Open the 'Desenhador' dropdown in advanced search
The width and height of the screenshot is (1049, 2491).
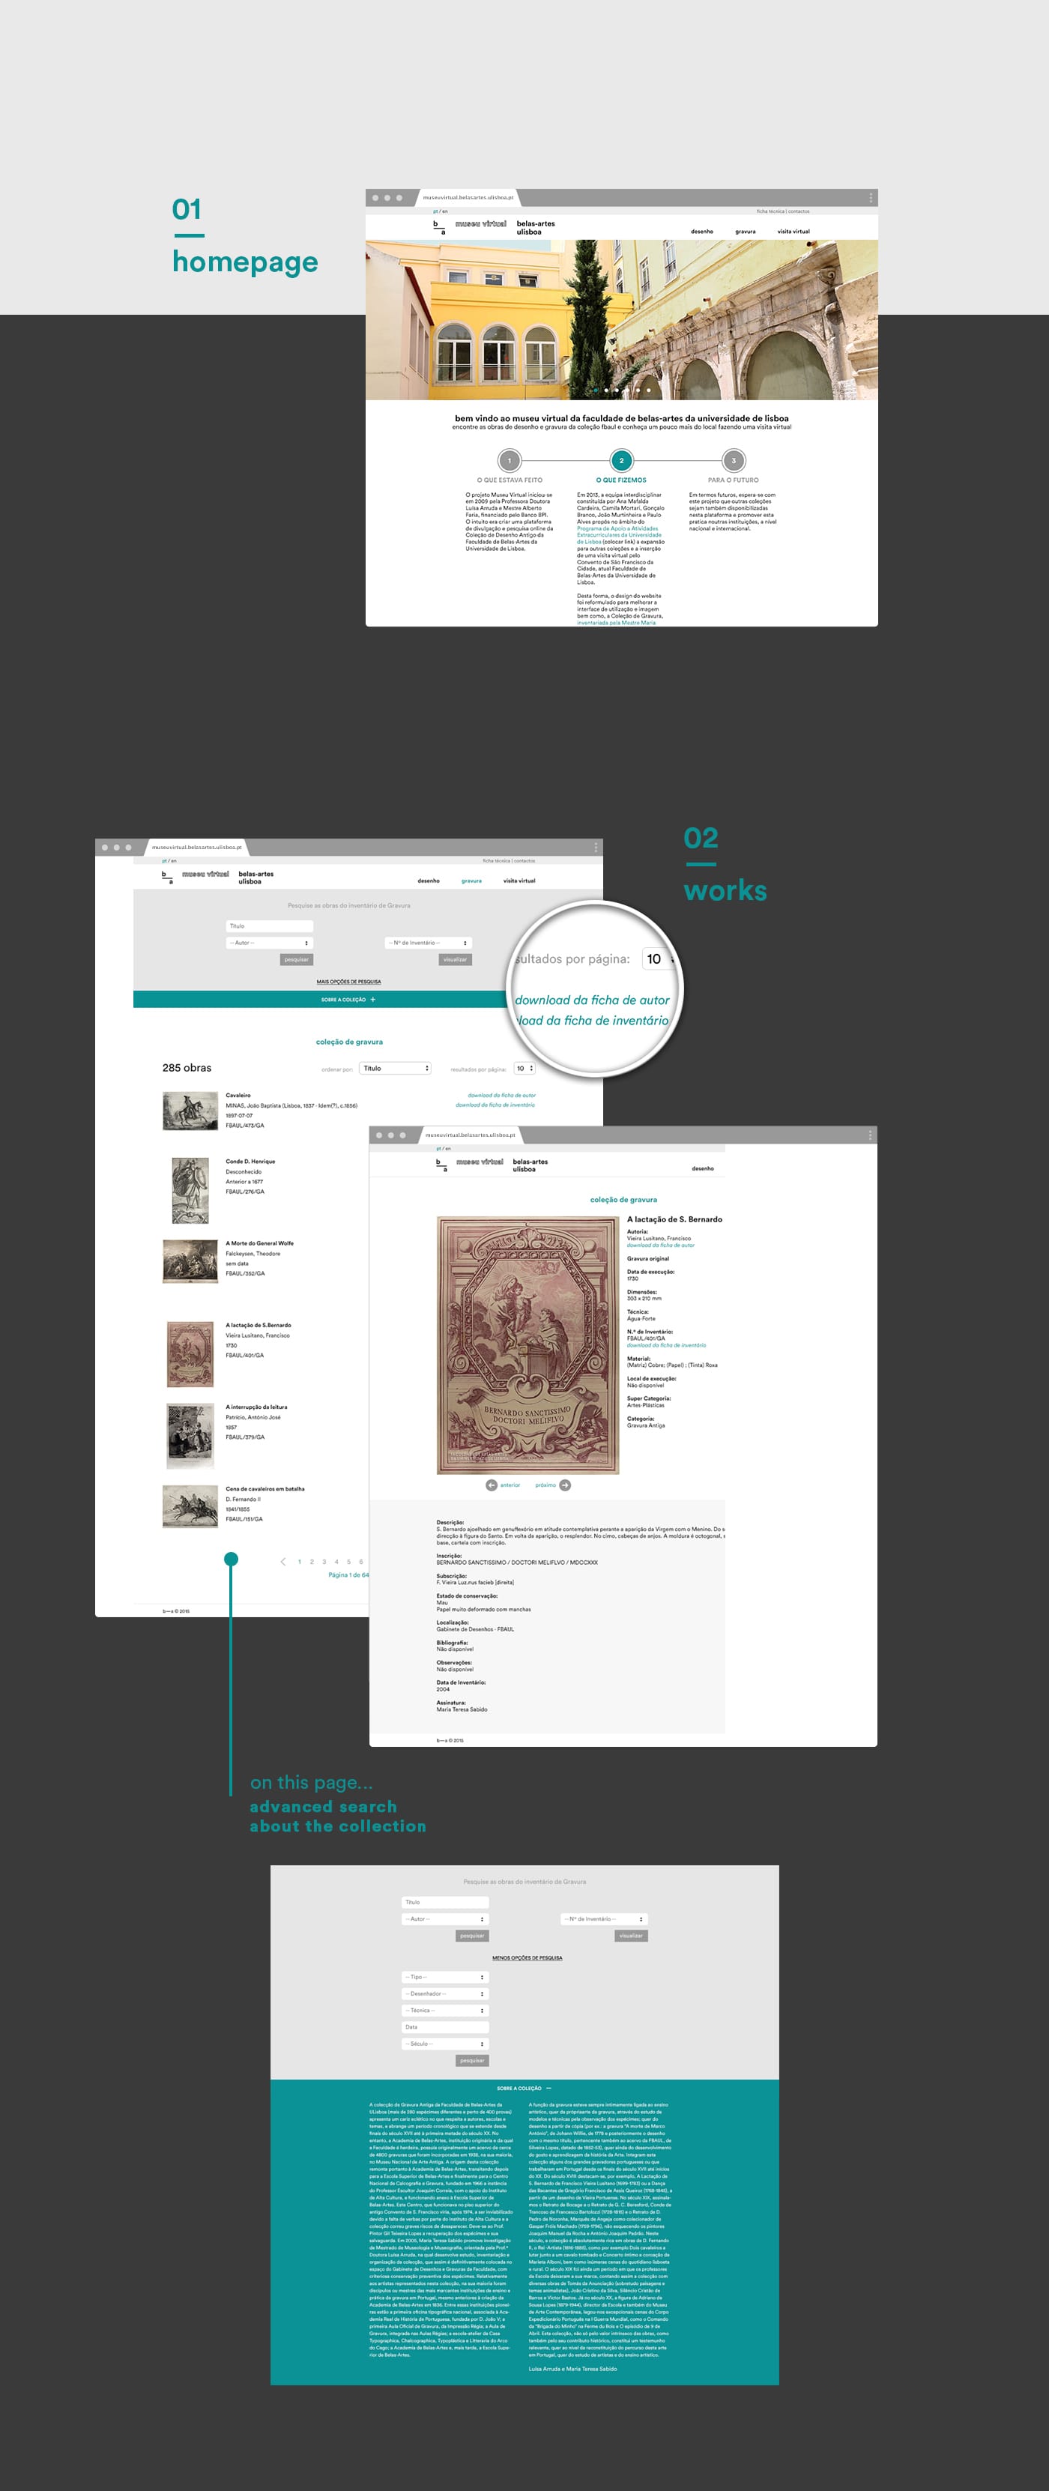pos(445,1993)
